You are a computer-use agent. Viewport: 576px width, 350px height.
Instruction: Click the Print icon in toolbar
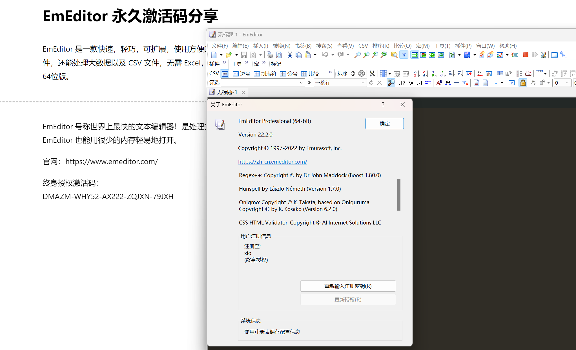point(270,55)
